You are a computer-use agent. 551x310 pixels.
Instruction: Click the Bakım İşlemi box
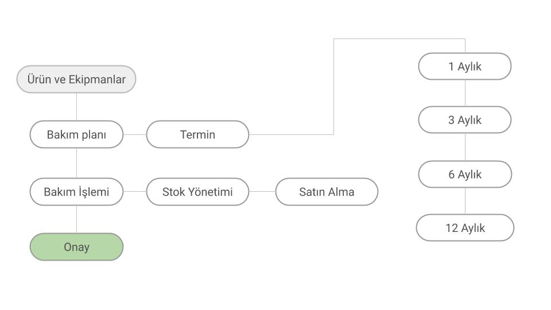[x=76, y=192]
